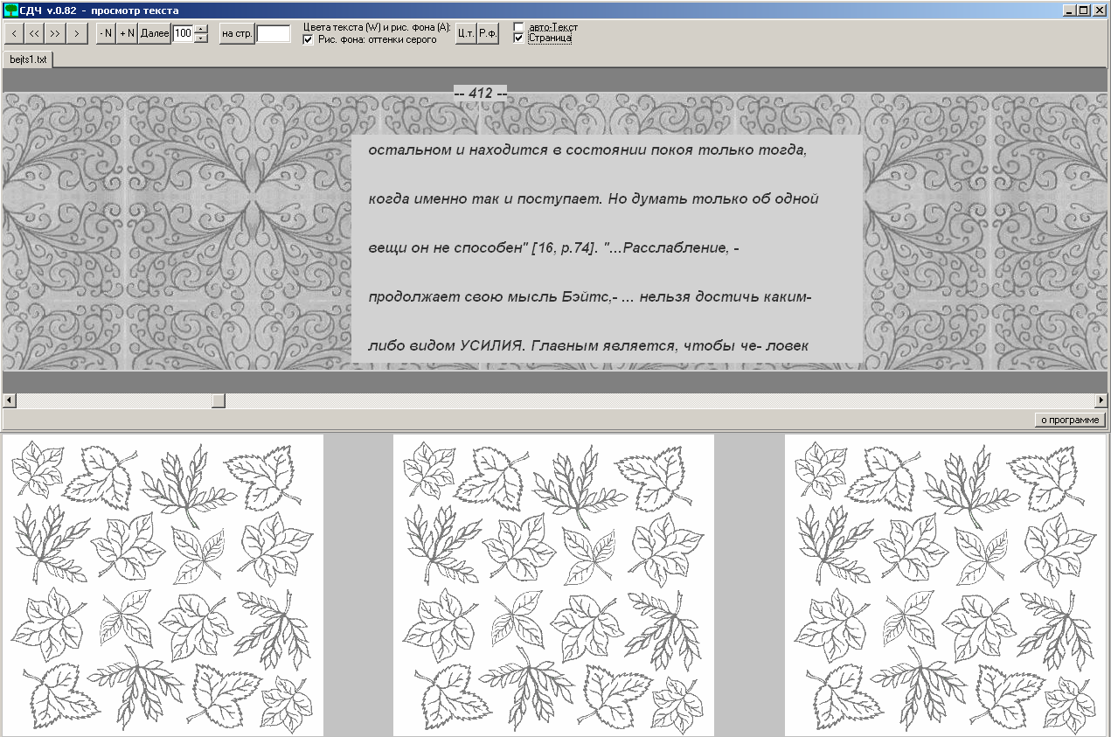1111x737 pixels.
Task: Click the double left arrow button
Action: pyautogui.click(x=35, y=33)
